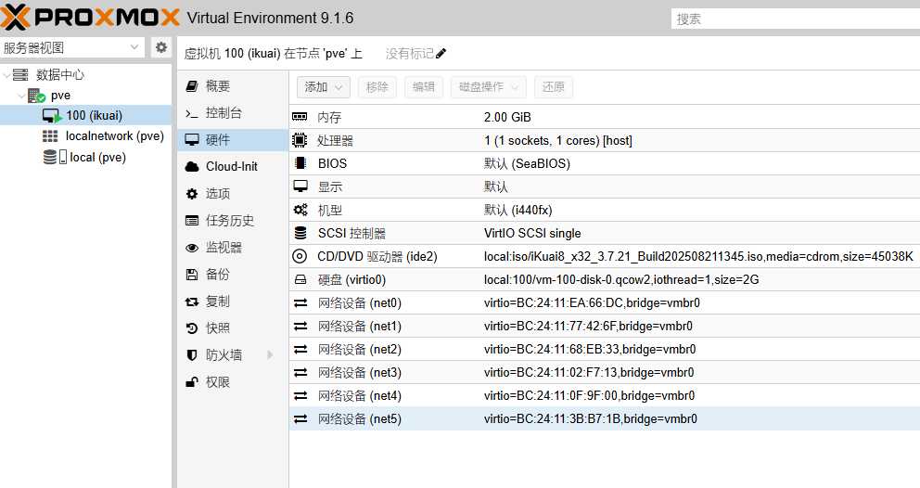Image resolution: width=920 pixels, height=488 pixels.
Task: Open the 概要 tab
Action: (x=233, y=86)
